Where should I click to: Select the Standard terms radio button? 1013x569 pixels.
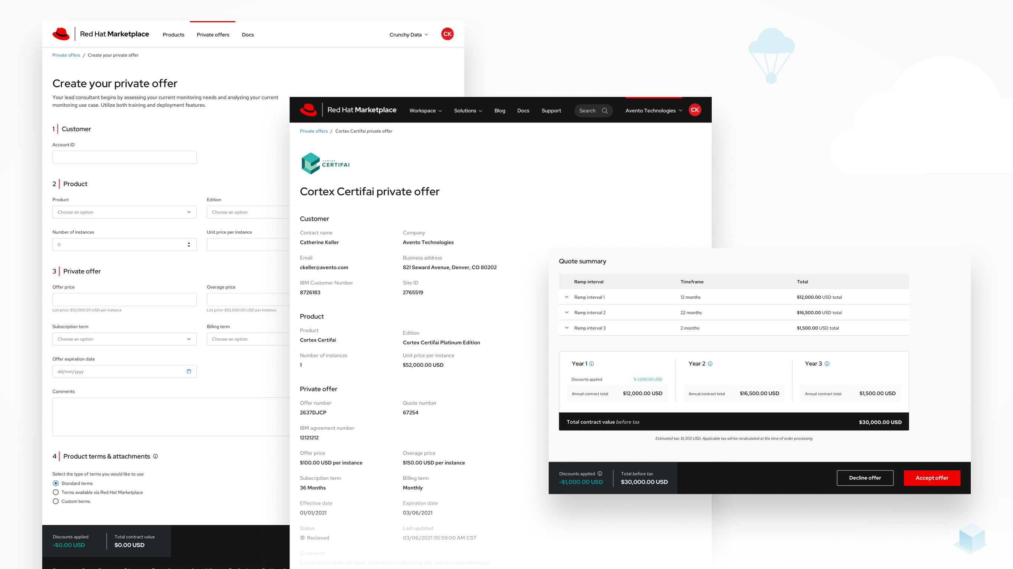pos(55,483)
